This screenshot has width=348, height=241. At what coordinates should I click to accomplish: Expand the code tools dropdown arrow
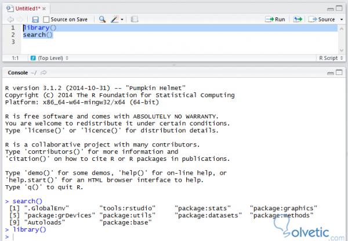pyautogui.click(x=122, y=20)
